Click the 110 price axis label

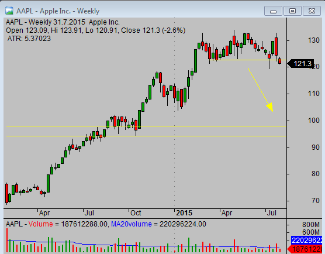click(x=313, y=94)
